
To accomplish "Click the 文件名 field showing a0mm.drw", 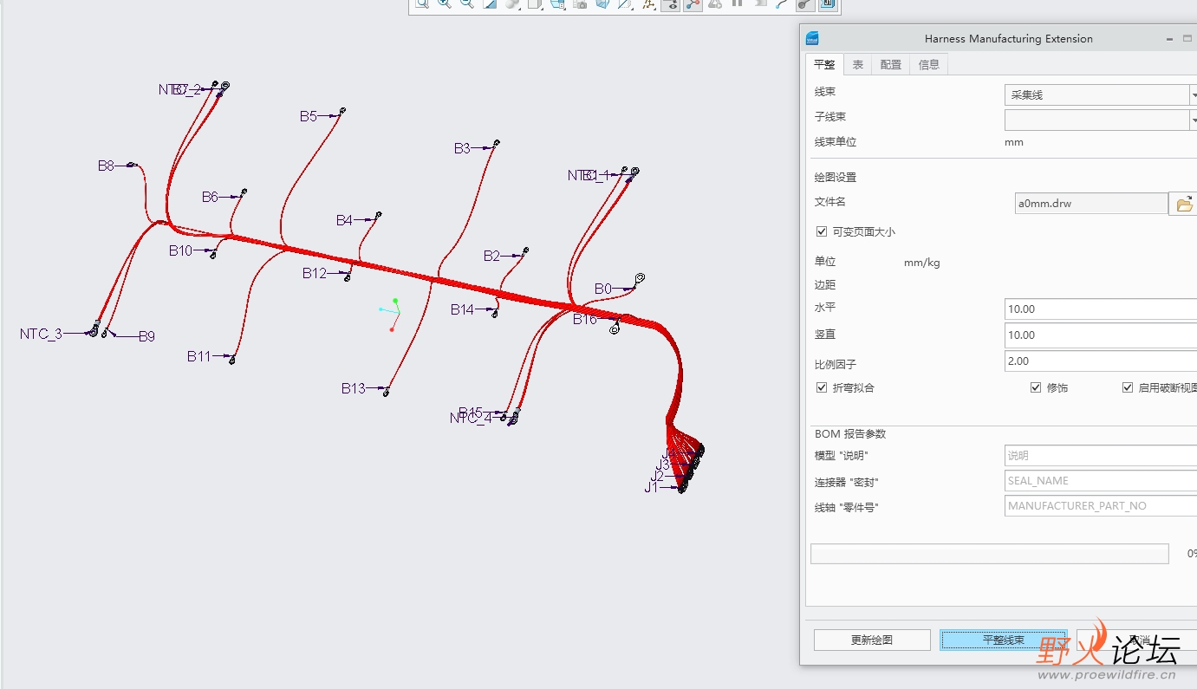I will pos(1091,204).
